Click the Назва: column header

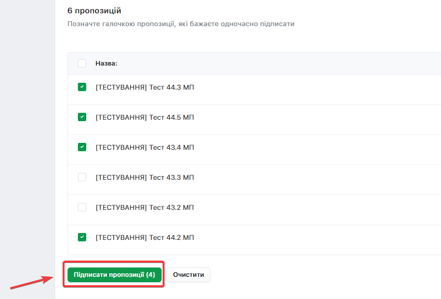point(106,64)
